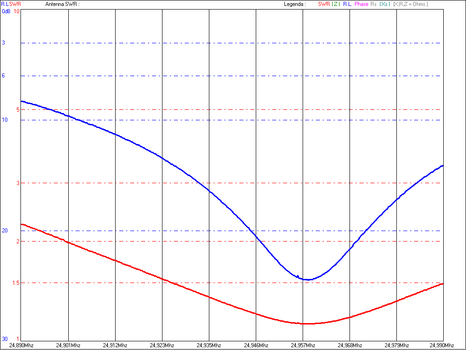Click the (X,R,Z = Ohms.) units note

[410, 4]
